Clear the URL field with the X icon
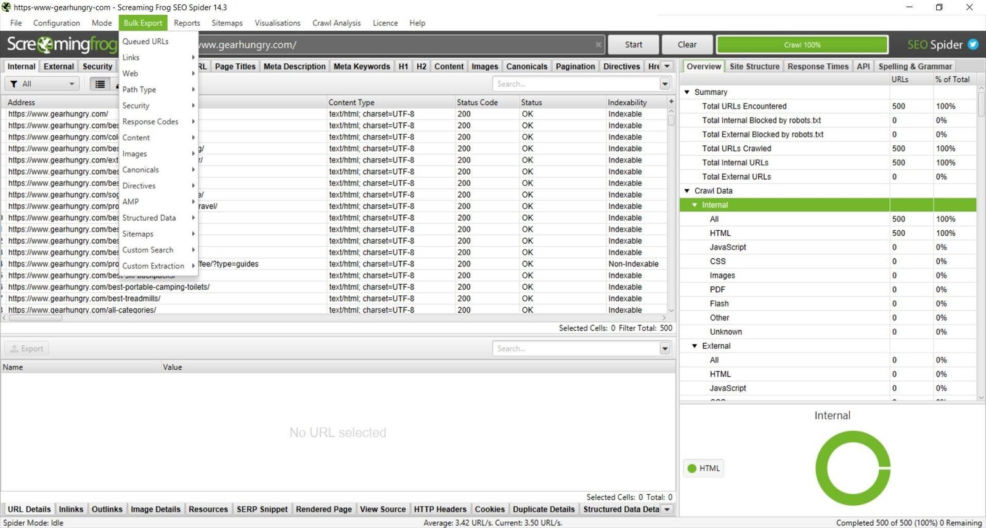Screen dimensions: 986x528 click(598, 44)
